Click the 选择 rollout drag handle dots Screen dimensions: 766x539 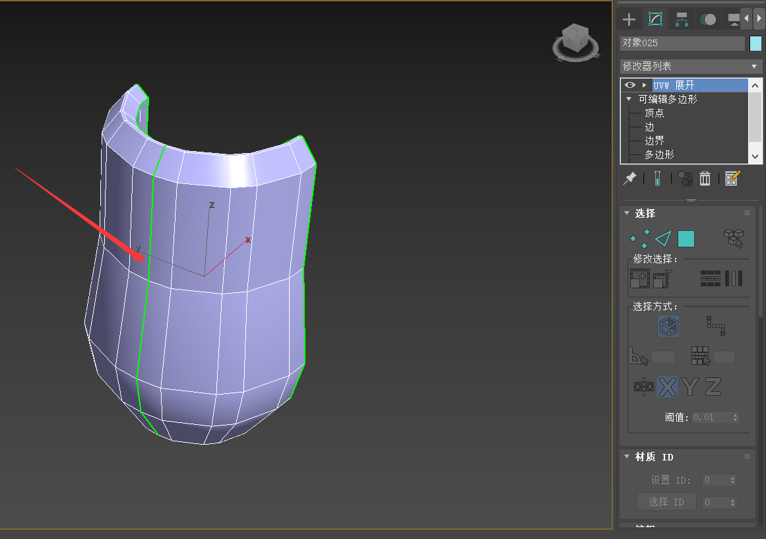[x=747, y=212]
